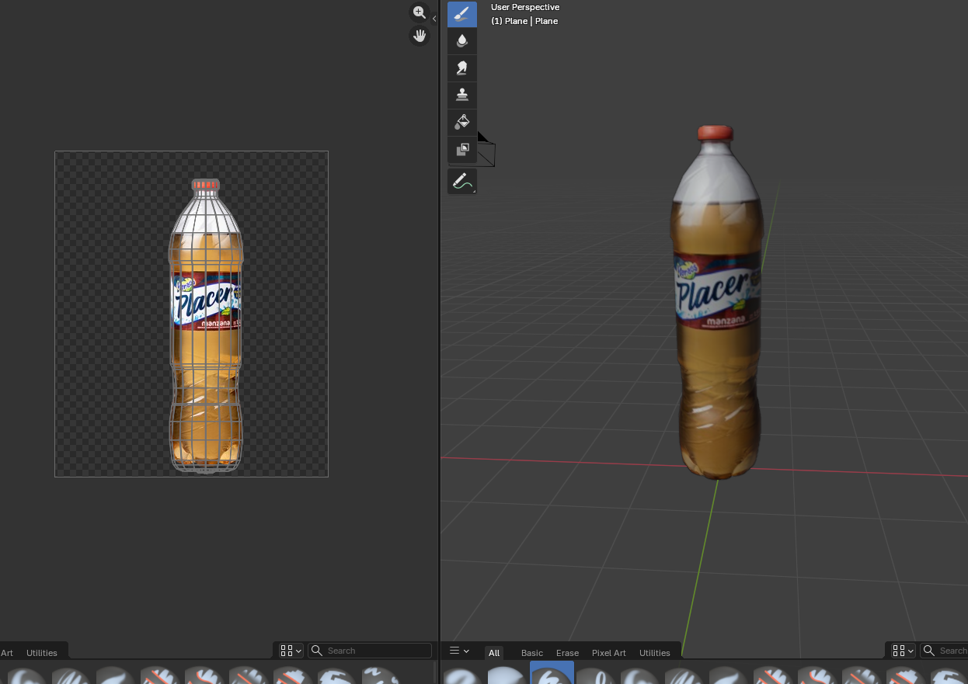This screenshot has height=684, width=968.
Task: Select the Smear tool
Action: tap(462, 68)
